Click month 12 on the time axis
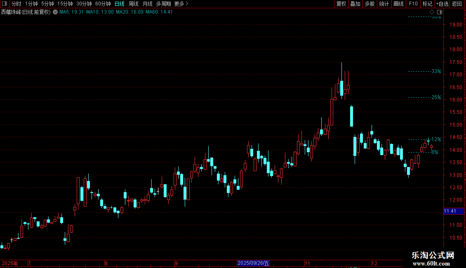 click(374, 263)
